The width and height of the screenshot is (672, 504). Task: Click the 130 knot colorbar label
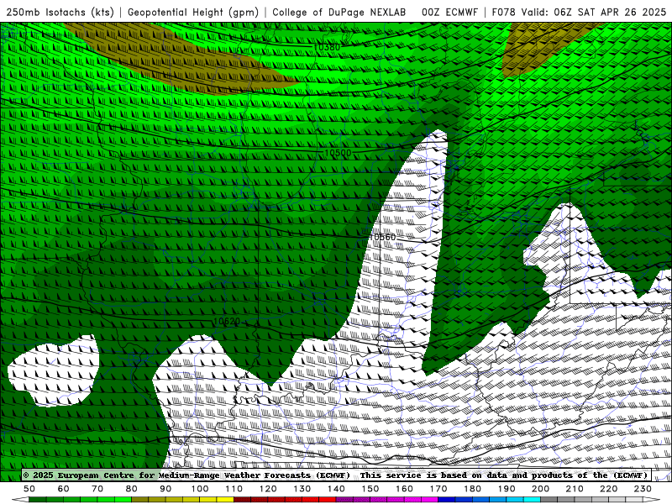302,489
